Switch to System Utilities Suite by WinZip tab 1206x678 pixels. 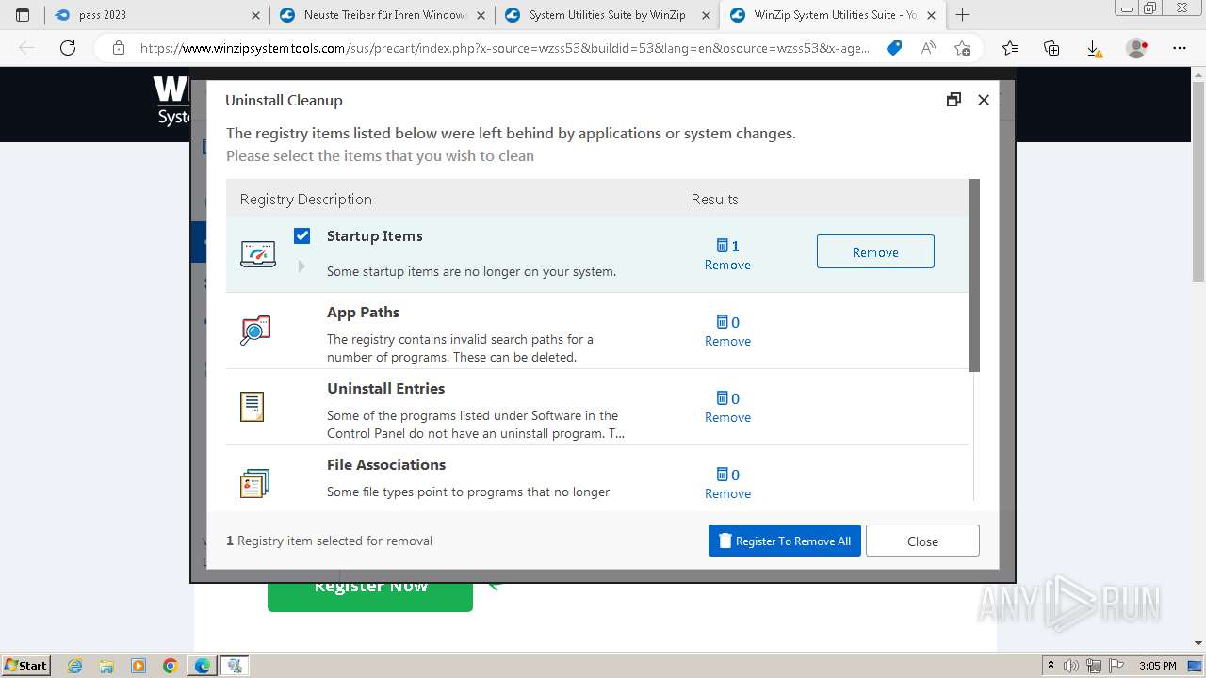(x=608, y=15)
